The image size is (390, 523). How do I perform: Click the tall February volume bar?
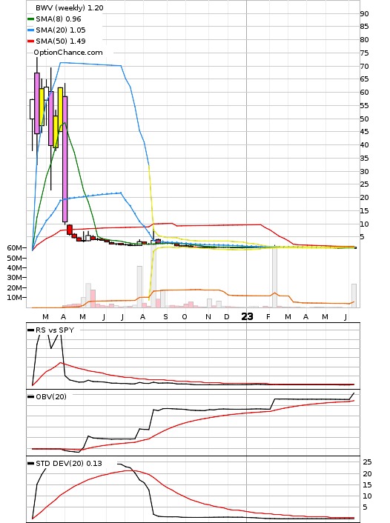coord(274,277)
